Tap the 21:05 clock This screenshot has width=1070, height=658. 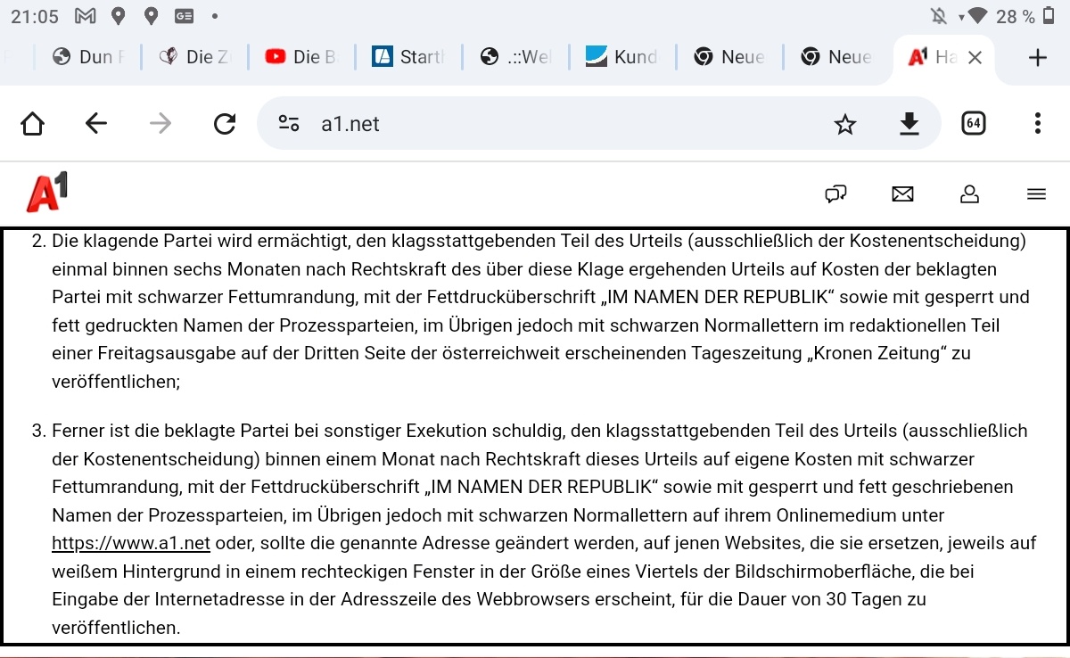(x=36, y=16)
